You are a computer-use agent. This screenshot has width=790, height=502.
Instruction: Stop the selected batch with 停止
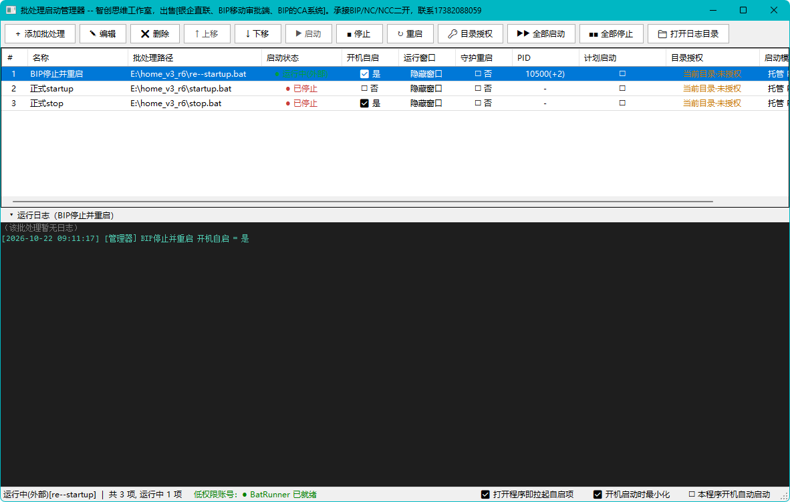[x=360, y=33]
